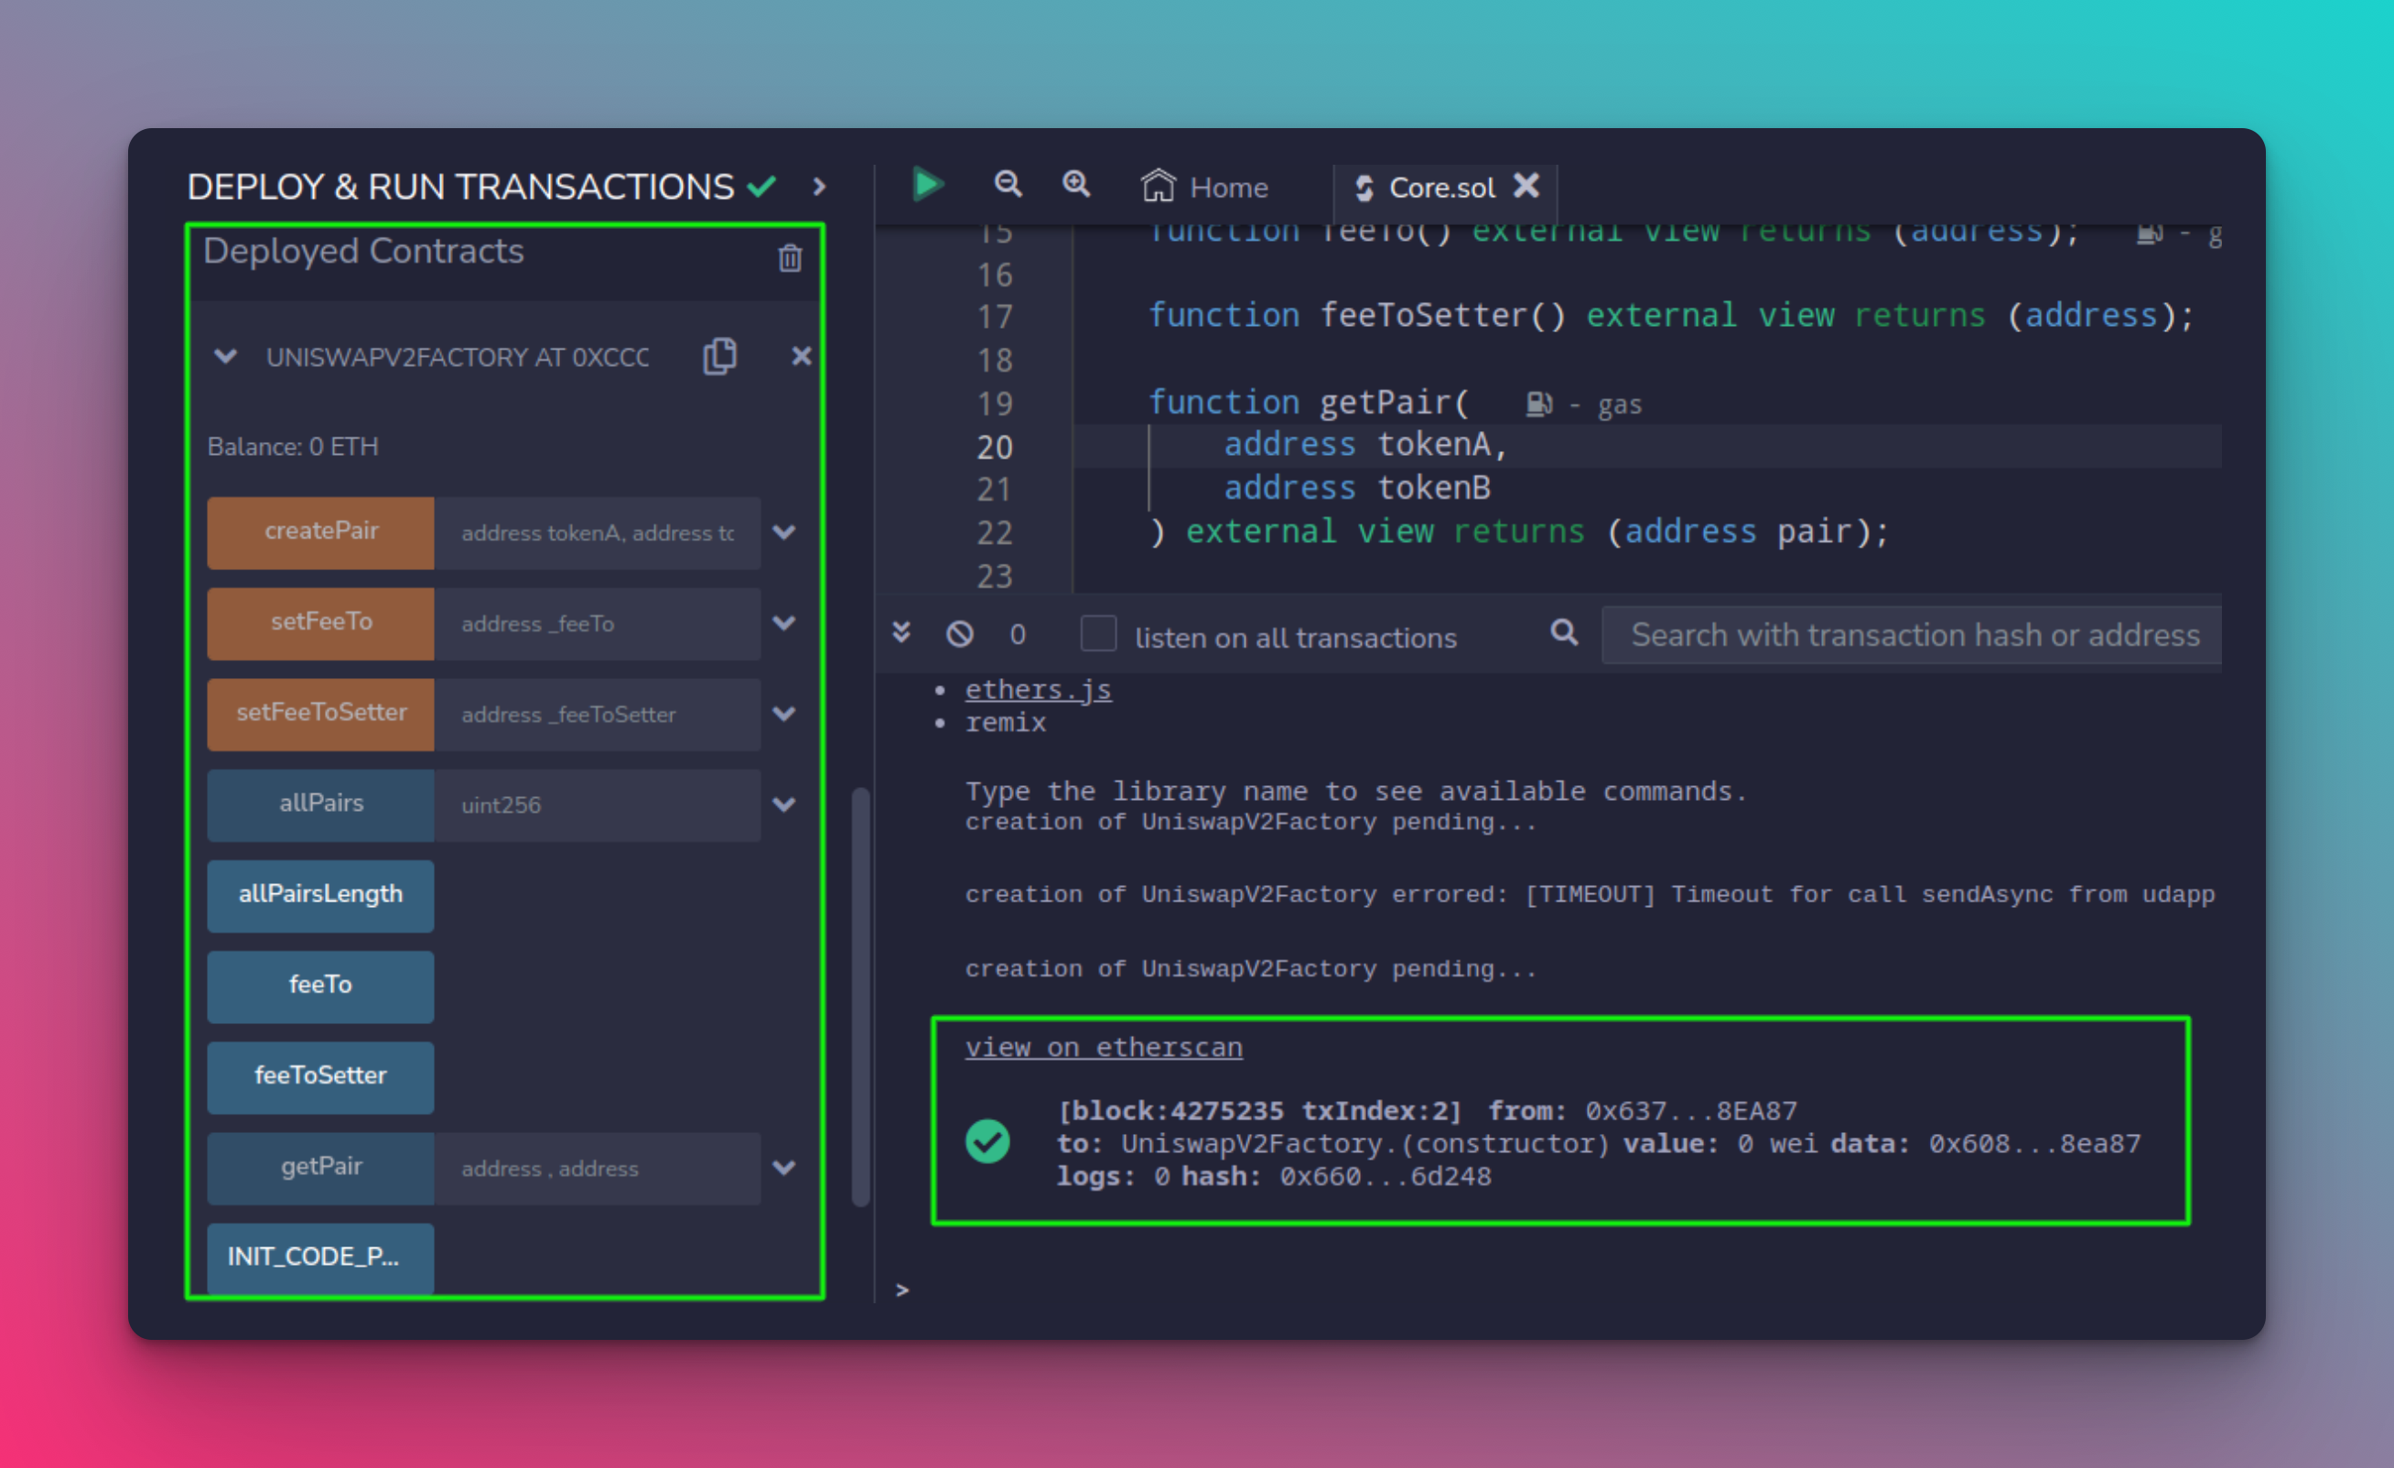Click the allPairs uint256 input field
This screenshot has height=1468, width=2394.
(597, 804)
